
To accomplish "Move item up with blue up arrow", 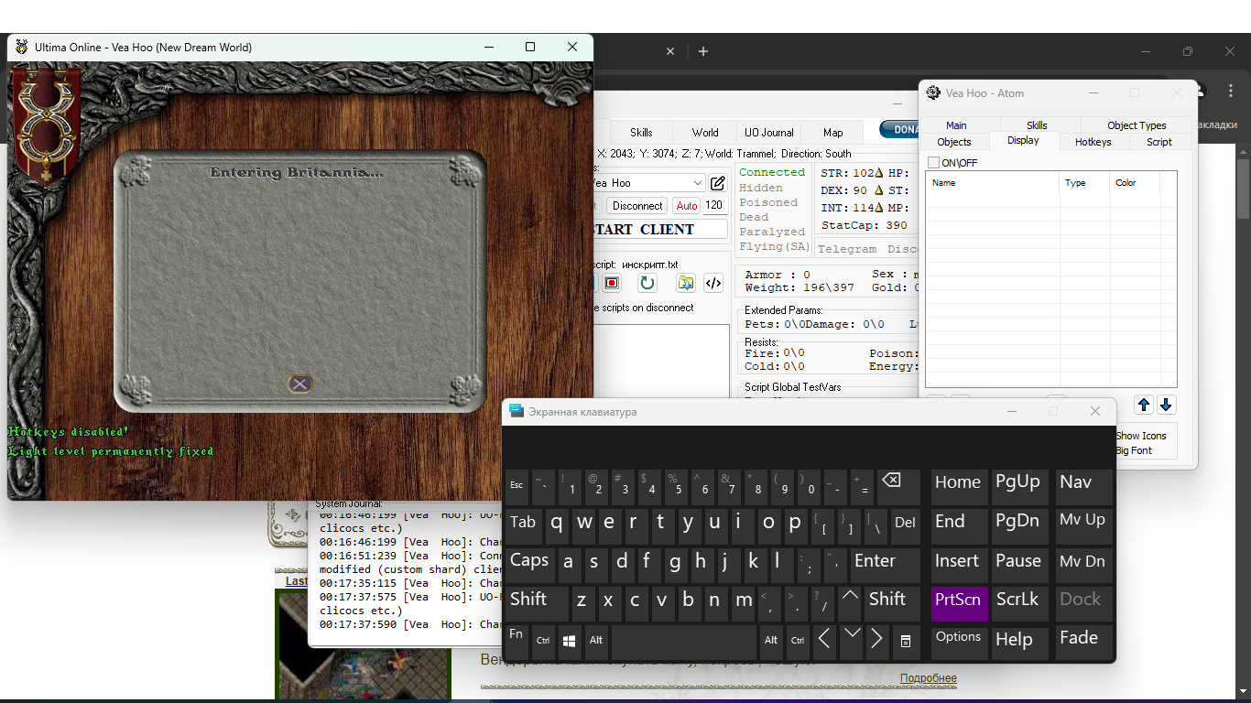I will pos(1144,405).
